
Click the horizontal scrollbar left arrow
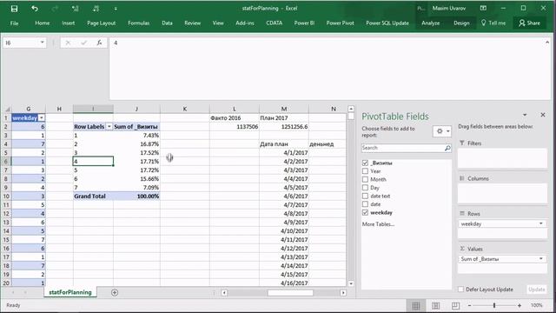(224, 293)
